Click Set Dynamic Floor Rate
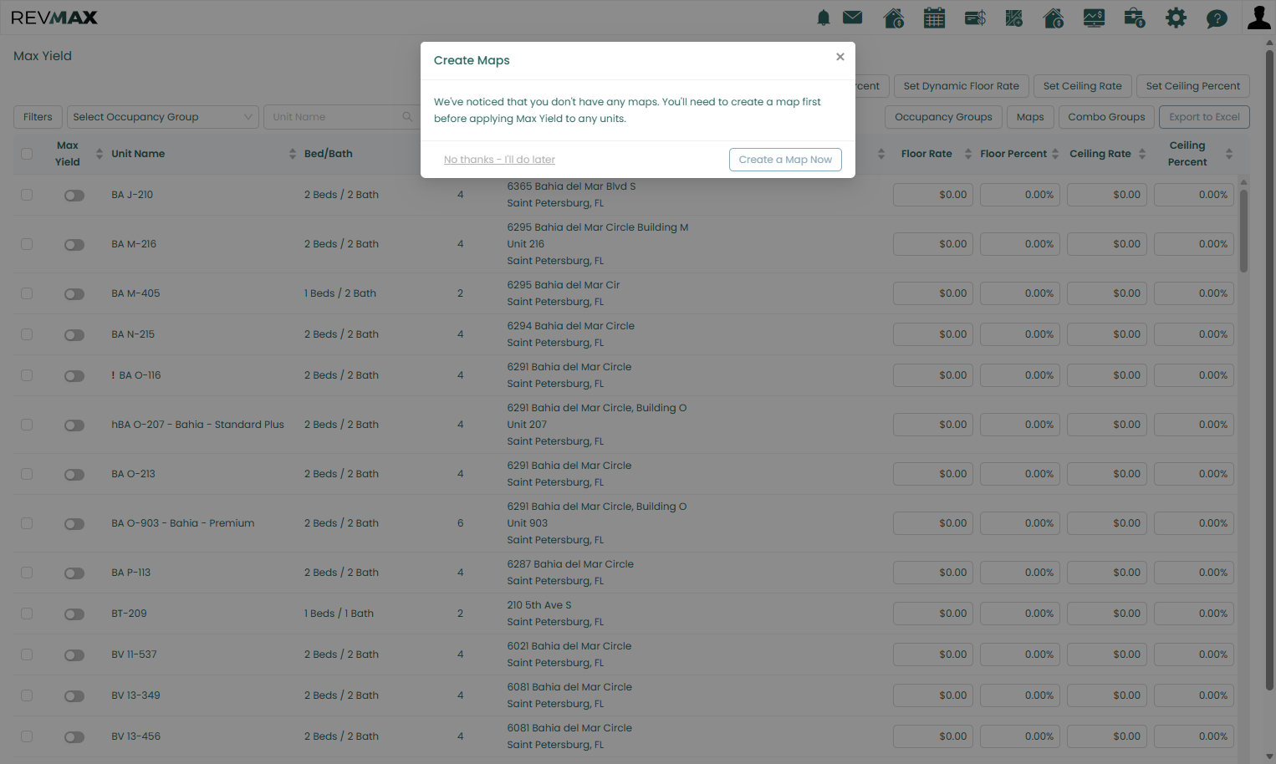This screenshot has width=1276, height=764. click(962, 86)
